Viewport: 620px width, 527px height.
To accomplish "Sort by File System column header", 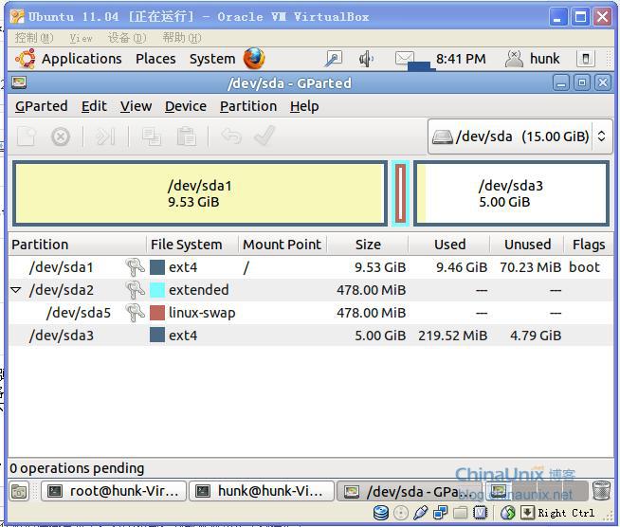I will [x=192, y=245].
